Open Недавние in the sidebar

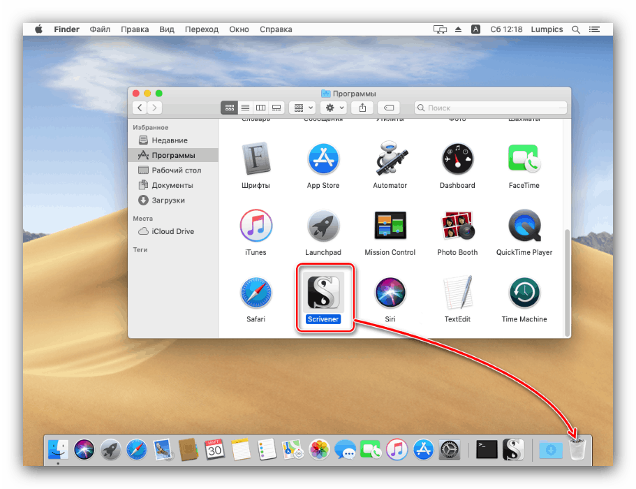(173, 140)
